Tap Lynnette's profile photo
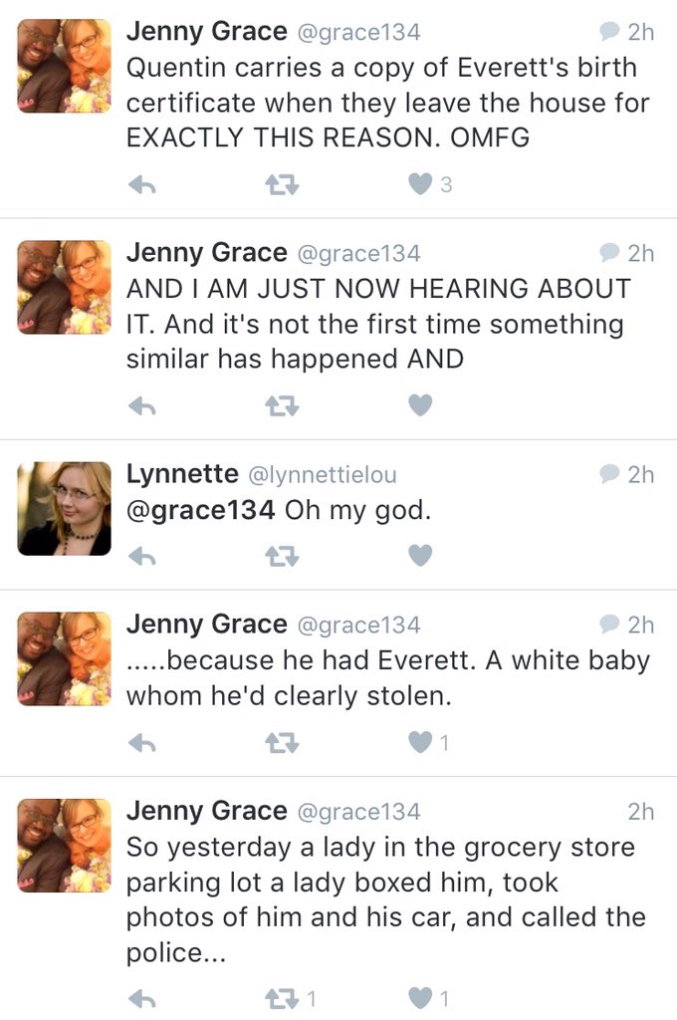 65,508
